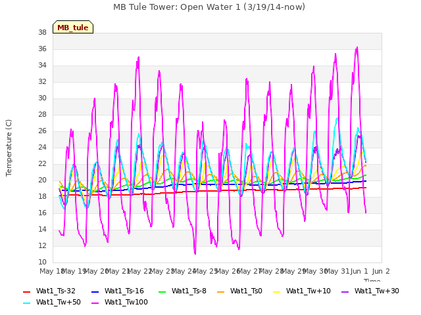The height and width of the screenshot is (315, 421).
Task: Select the magenta Wat1_Tw100 legend swatch
Action: pyautogui.click(x=95, y=303)
